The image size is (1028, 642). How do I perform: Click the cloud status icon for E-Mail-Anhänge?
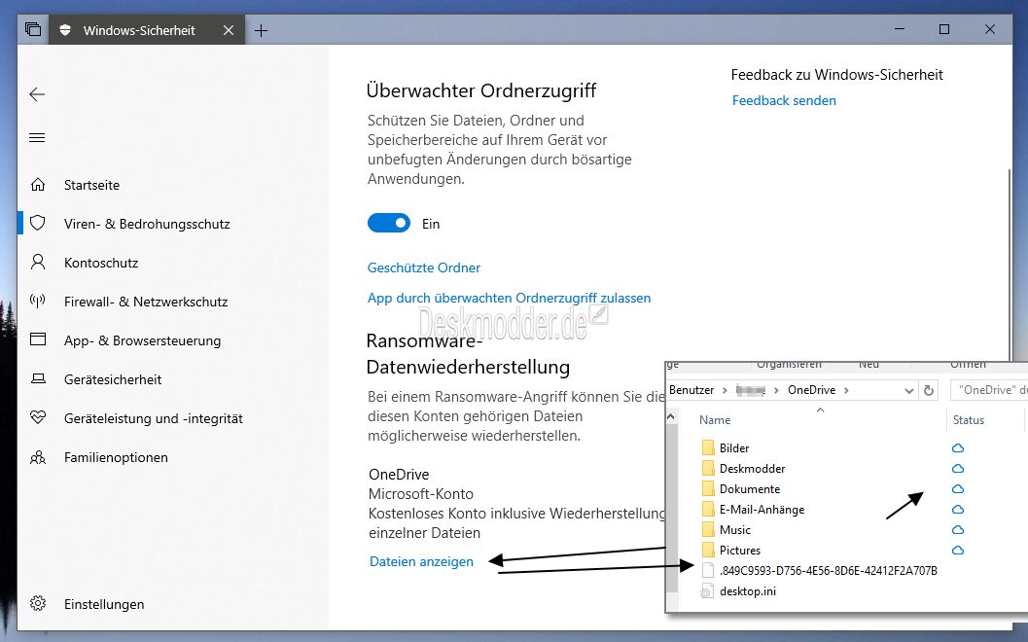click(958, 509)
